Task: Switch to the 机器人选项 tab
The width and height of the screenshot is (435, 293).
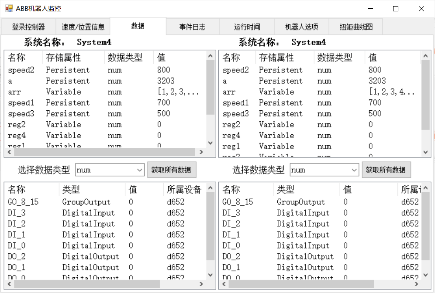Action: 301,27
